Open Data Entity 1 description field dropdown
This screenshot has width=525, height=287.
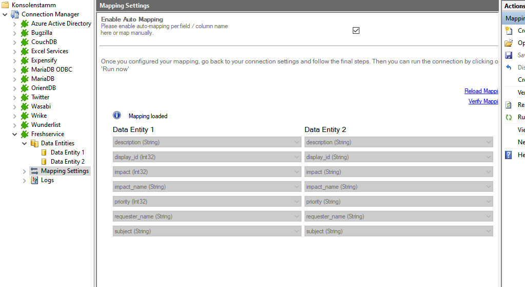(x=297, y=142)
